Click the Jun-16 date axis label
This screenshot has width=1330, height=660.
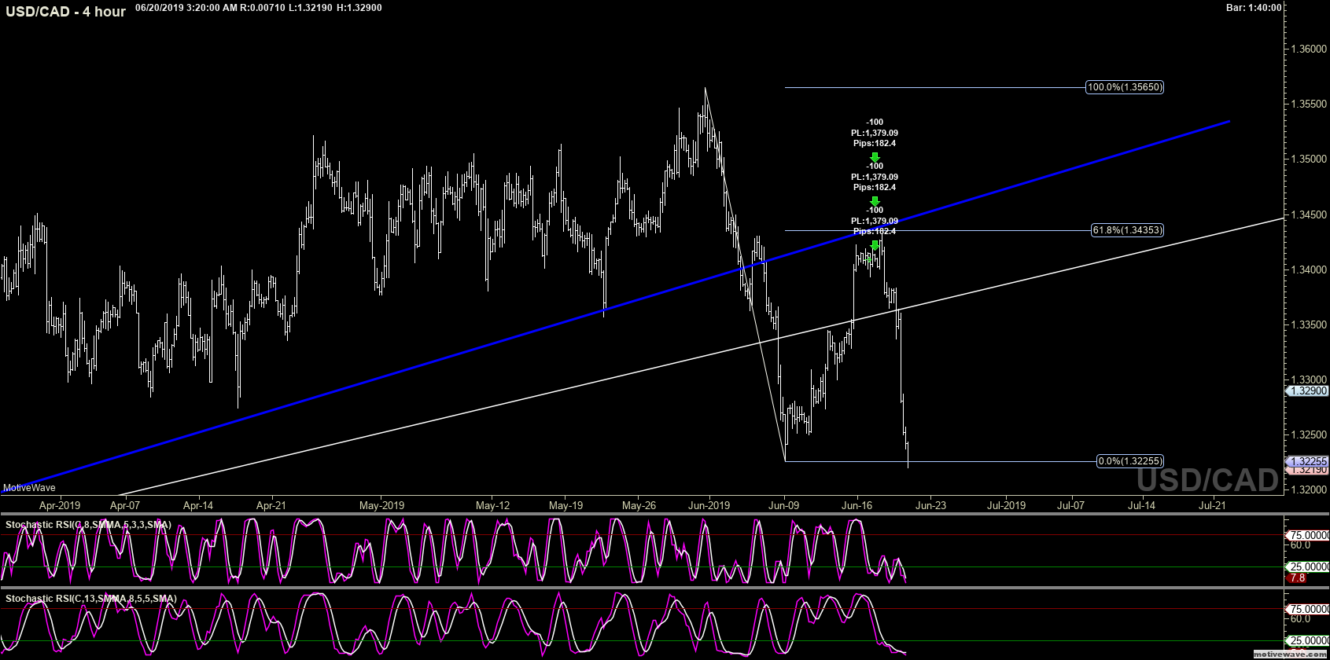pyautogui.click(x=857, y=505)
